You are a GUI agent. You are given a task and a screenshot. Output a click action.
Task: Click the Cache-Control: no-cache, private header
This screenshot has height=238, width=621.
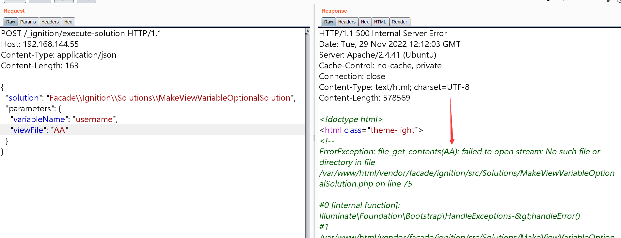380,66
